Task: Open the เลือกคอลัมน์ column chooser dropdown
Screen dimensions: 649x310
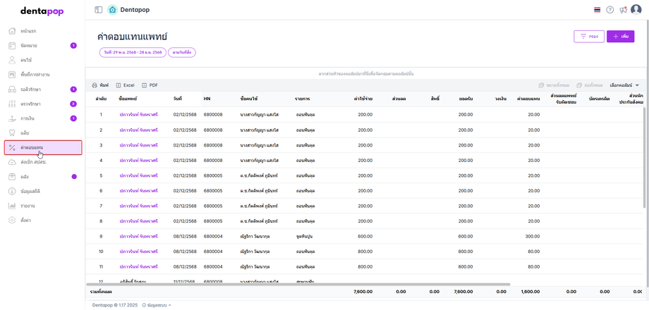Action: (x=624, y=85)
